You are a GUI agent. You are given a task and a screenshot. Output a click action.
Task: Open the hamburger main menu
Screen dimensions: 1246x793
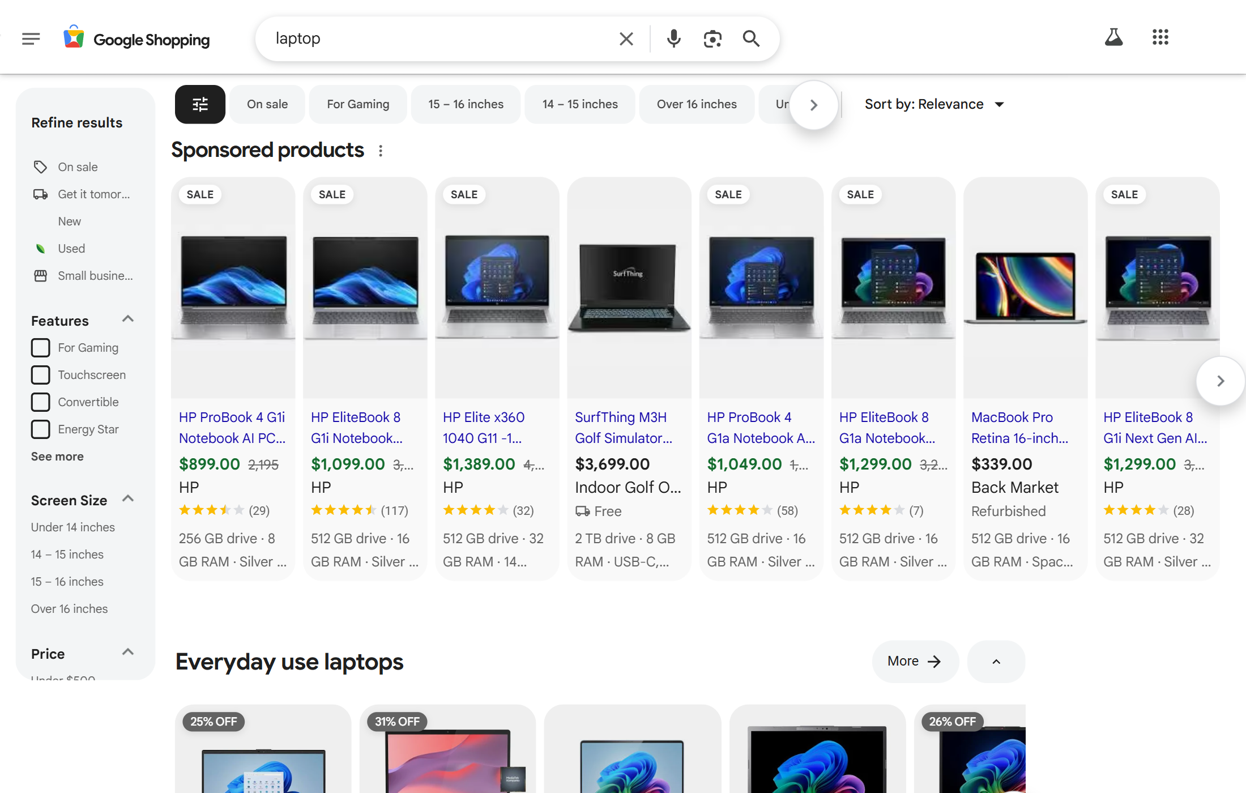point(31,39)
